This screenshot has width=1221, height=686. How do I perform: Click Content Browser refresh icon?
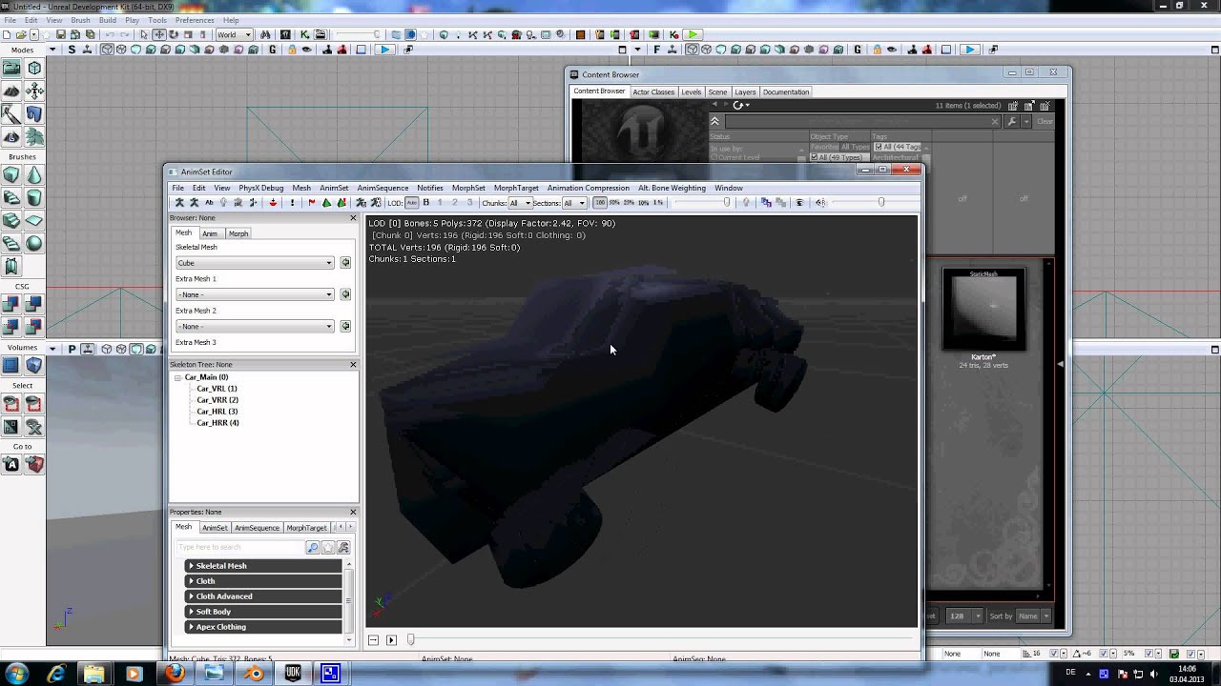(738, 105)
